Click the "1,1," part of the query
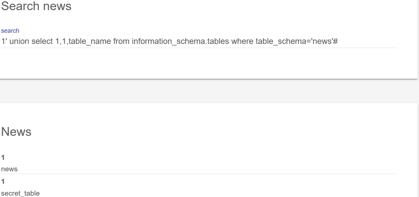Screen dimensions: 419x197 click(x=62, y=42)
